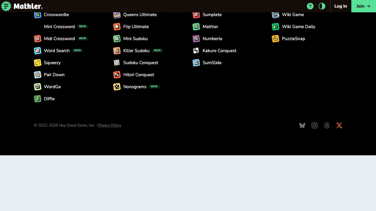Open the SumSlide game icon
The height and width of the screenshot is (211, 376).
coord(196,63)
